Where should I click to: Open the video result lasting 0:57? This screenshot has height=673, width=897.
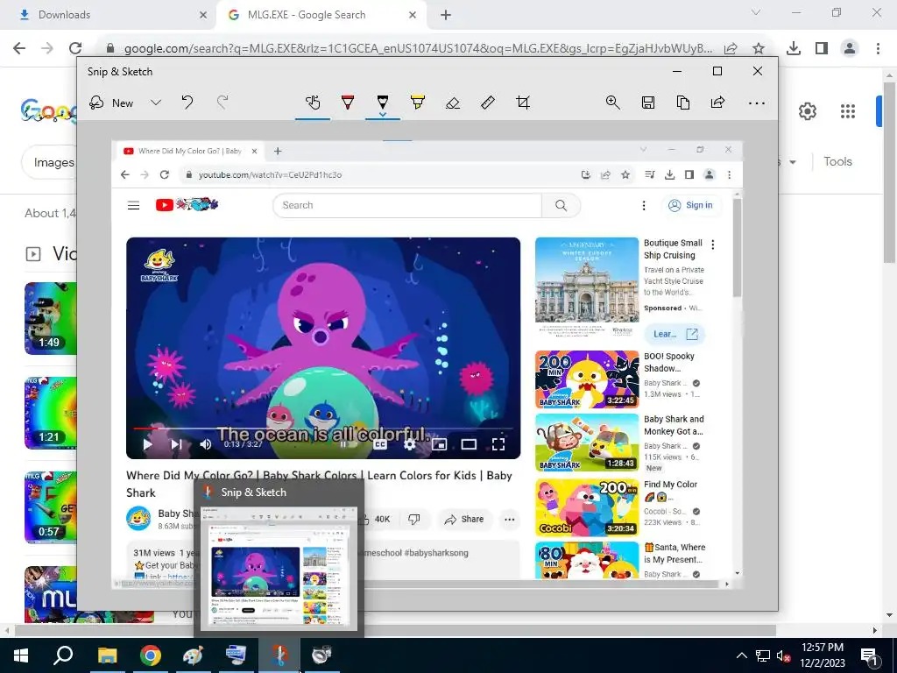click(x=50, y=507)
